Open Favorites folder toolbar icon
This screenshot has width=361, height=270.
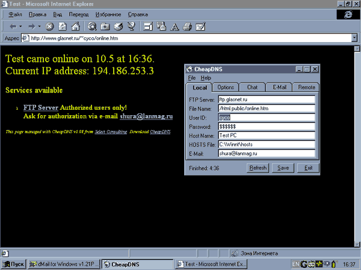coord(105,26)
